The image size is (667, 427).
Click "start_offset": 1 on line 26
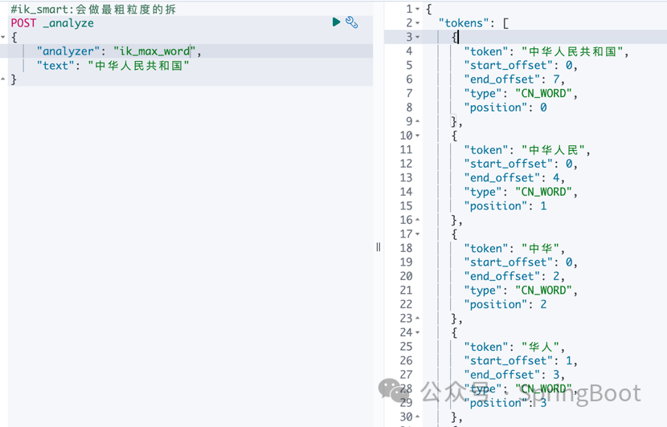pos(518,360)
